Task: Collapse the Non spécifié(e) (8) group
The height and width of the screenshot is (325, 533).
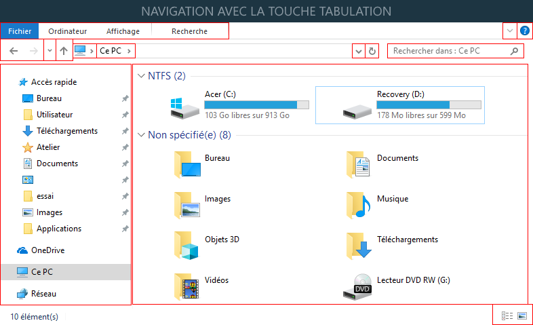Action: [x=141, y=135]
